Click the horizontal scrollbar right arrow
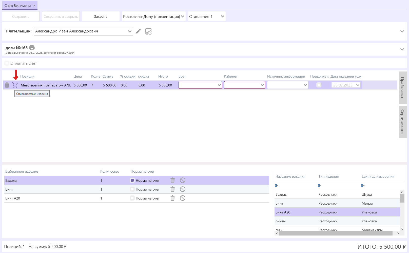The image size is (409, 253). click(398, 233)
